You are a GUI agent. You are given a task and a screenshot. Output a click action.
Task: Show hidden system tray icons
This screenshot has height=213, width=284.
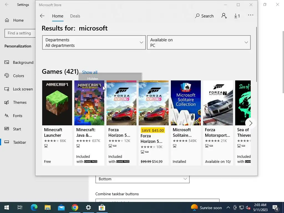pyautogui.click(x=228, y=207)
